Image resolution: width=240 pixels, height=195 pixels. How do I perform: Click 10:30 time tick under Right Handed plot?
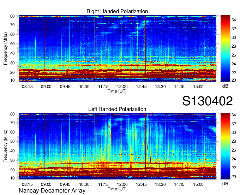point(84,87)
